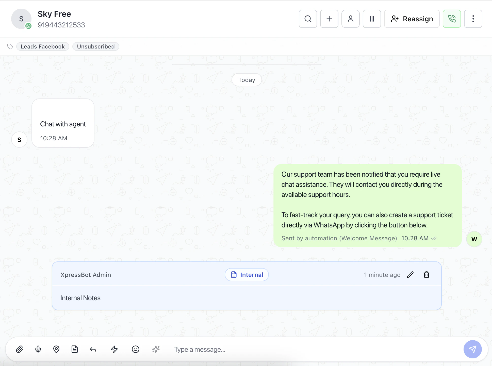
Task: Delete the internal note with trash icon
Action: click(x=427, y=275)
